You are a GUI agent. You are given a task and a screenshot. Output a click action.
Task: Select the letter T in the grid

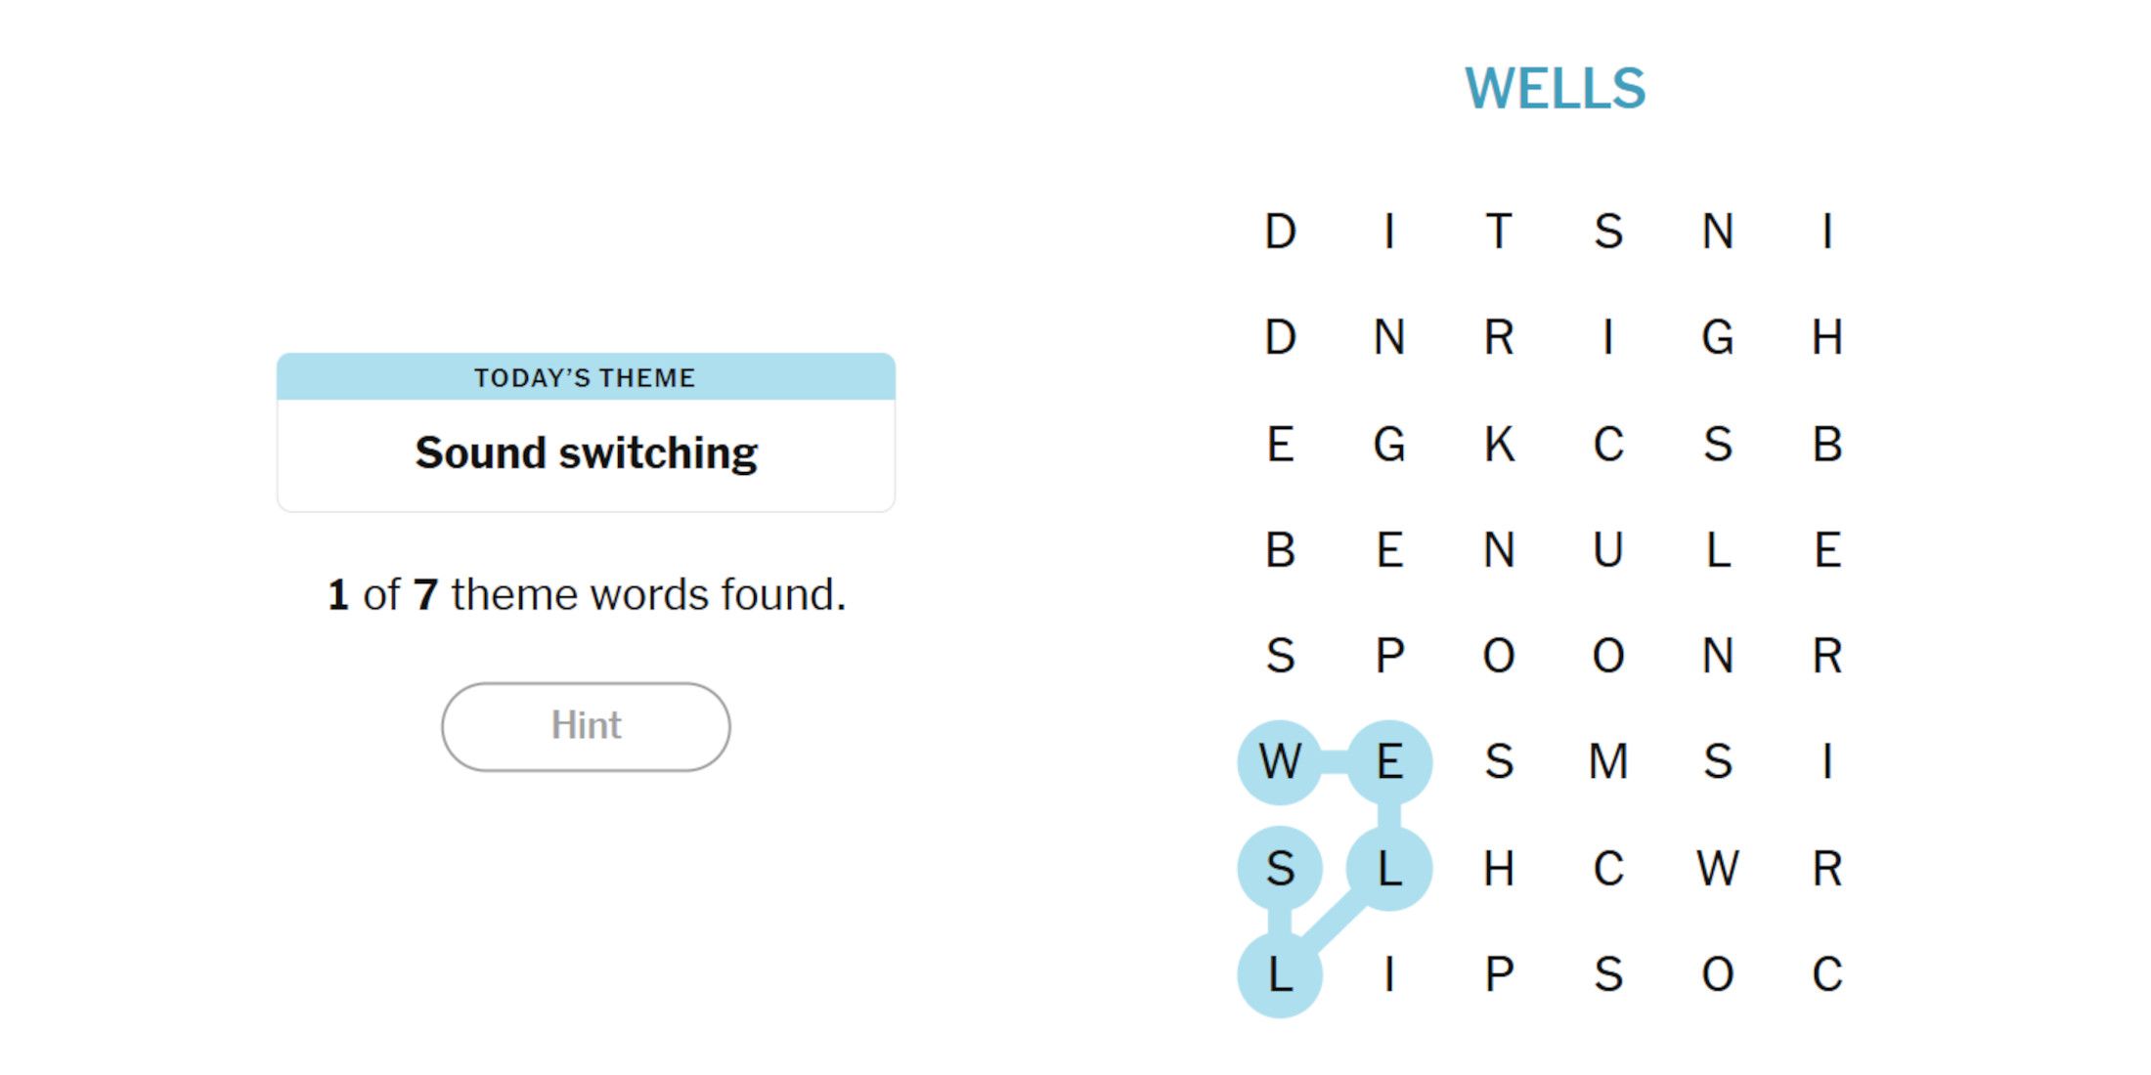(1499, 232)
